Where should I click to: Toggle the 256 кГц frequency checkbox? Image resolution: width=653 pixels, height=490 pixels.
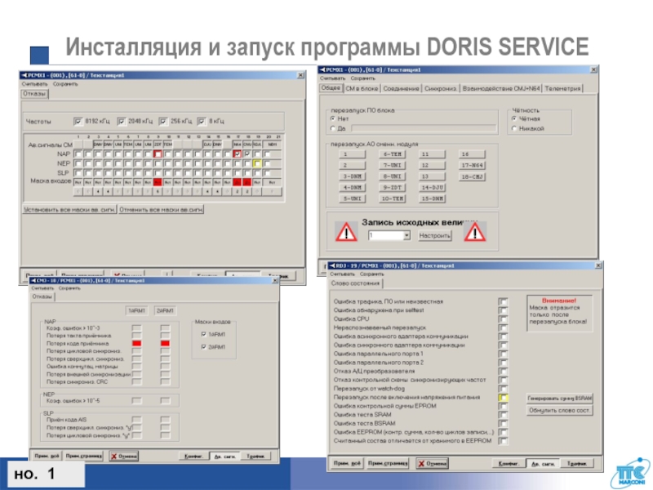(163, 121)
